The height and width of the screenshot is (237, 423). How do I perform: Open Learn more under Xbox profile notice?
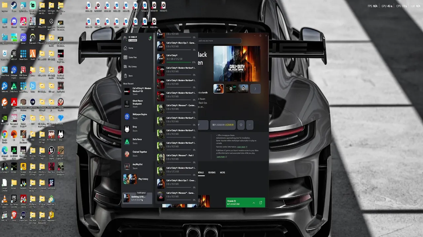pyautogui.click(x=221, y=157)
